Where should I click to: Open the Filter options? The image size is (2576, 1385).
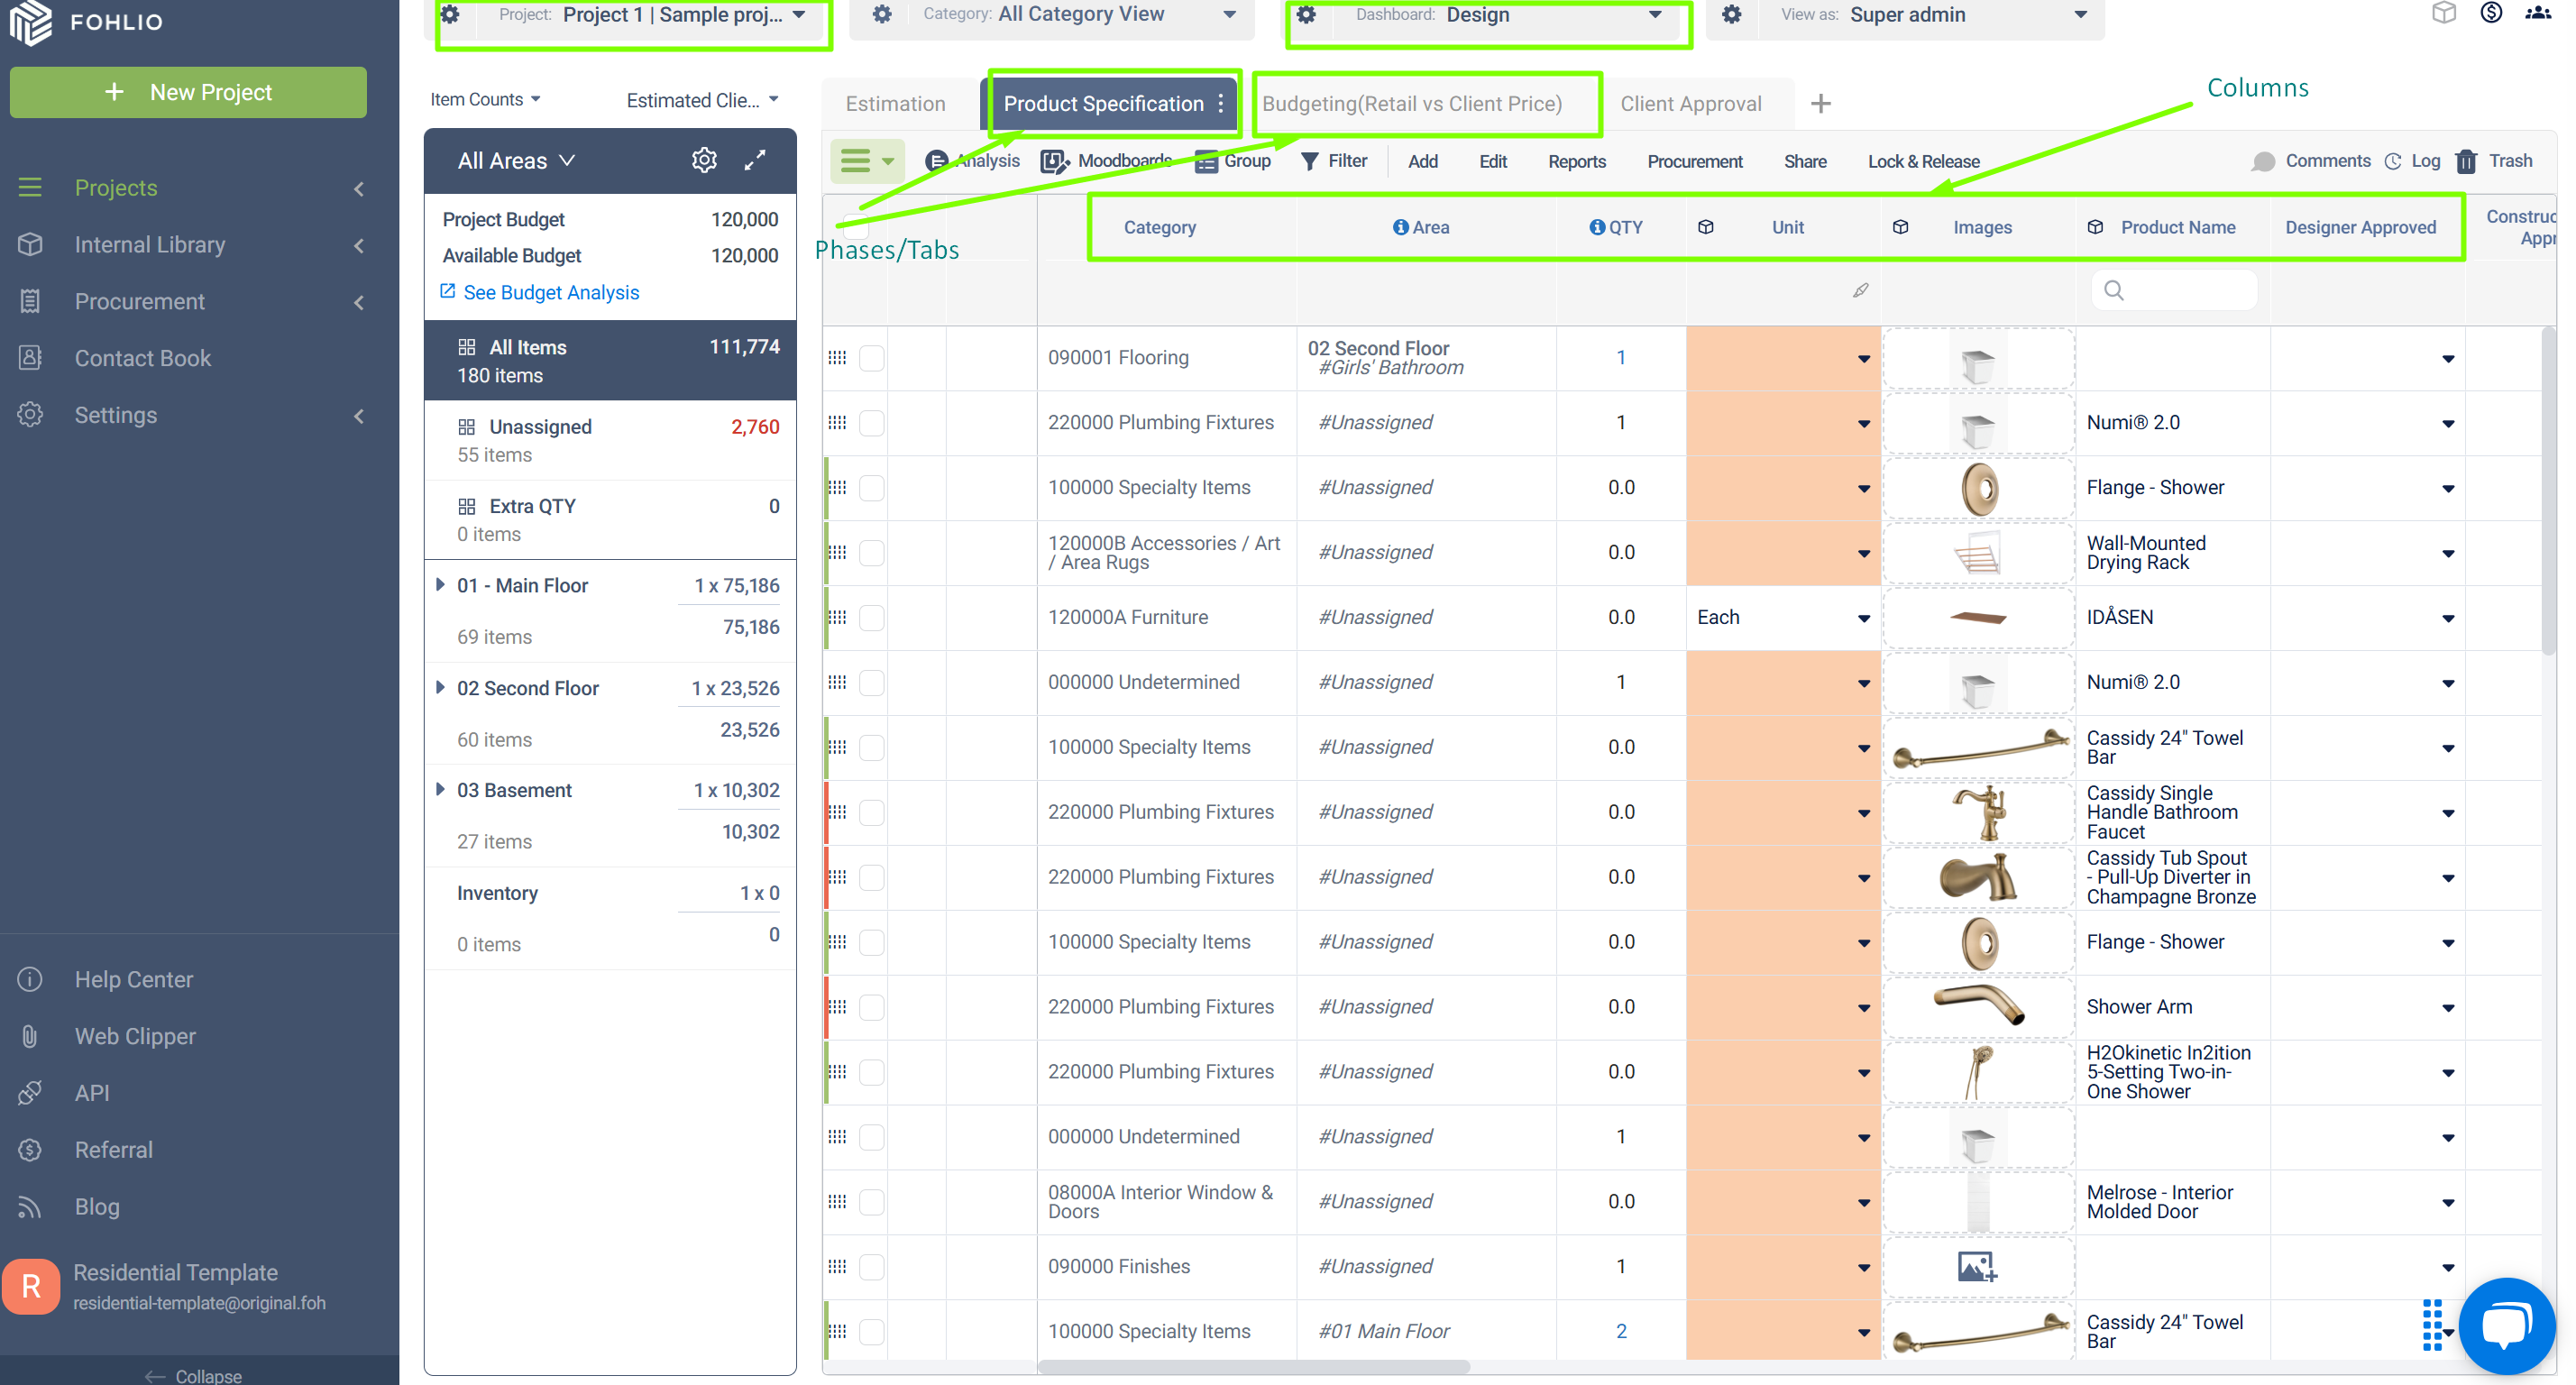coord(1334,160)
